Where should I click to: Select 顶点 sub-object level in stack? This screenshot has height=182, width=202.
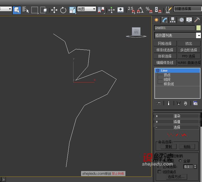[x=167, y=75]
